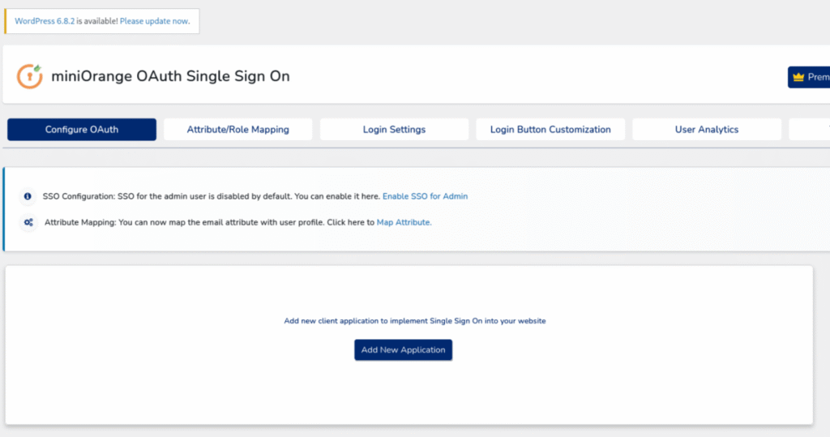Click the Please update now link
Screen dimensions: 830x437
155,21
